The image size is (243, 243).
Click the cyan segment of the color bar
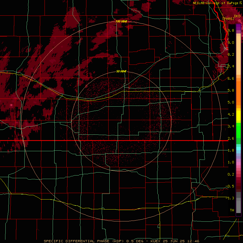pos(238,148)
